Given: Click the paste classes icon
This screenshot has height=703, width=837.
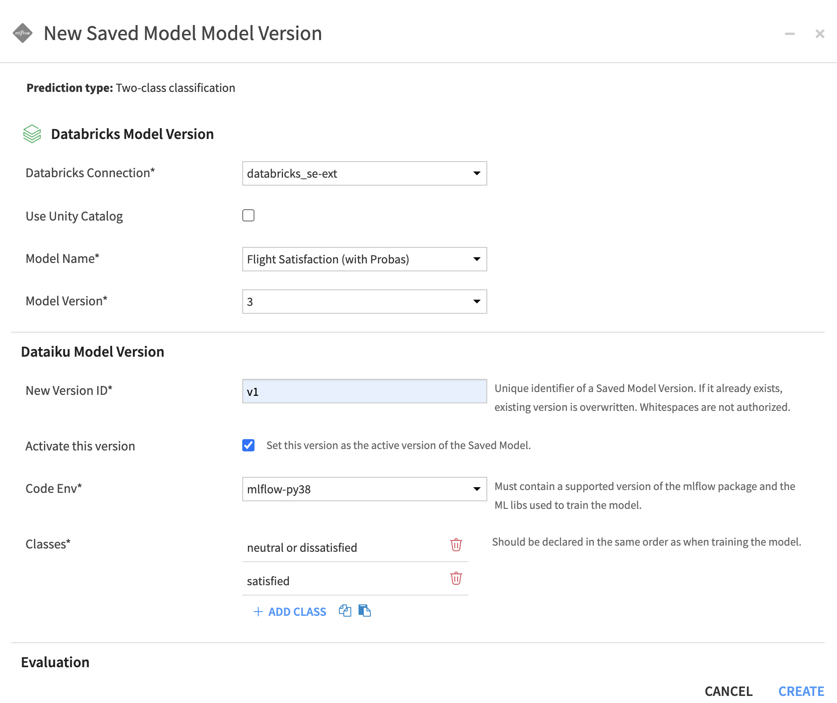Looking at the screenshot, I should (x=365, y=611).
